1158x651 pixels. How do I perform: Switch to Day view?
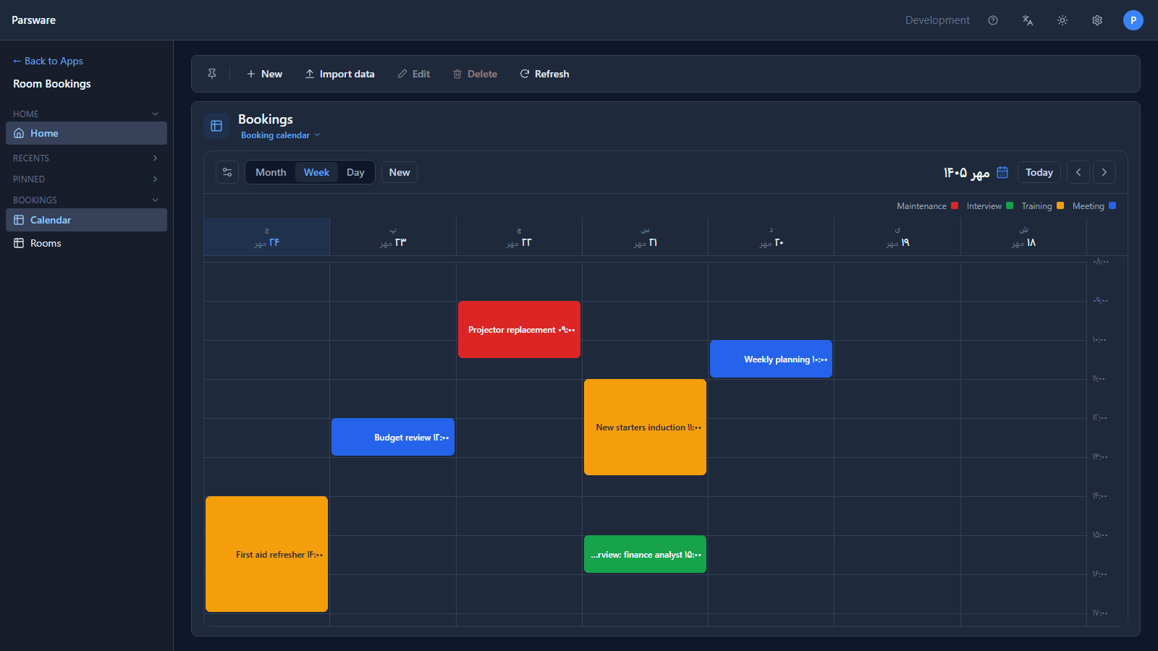(x=355, y=172)
